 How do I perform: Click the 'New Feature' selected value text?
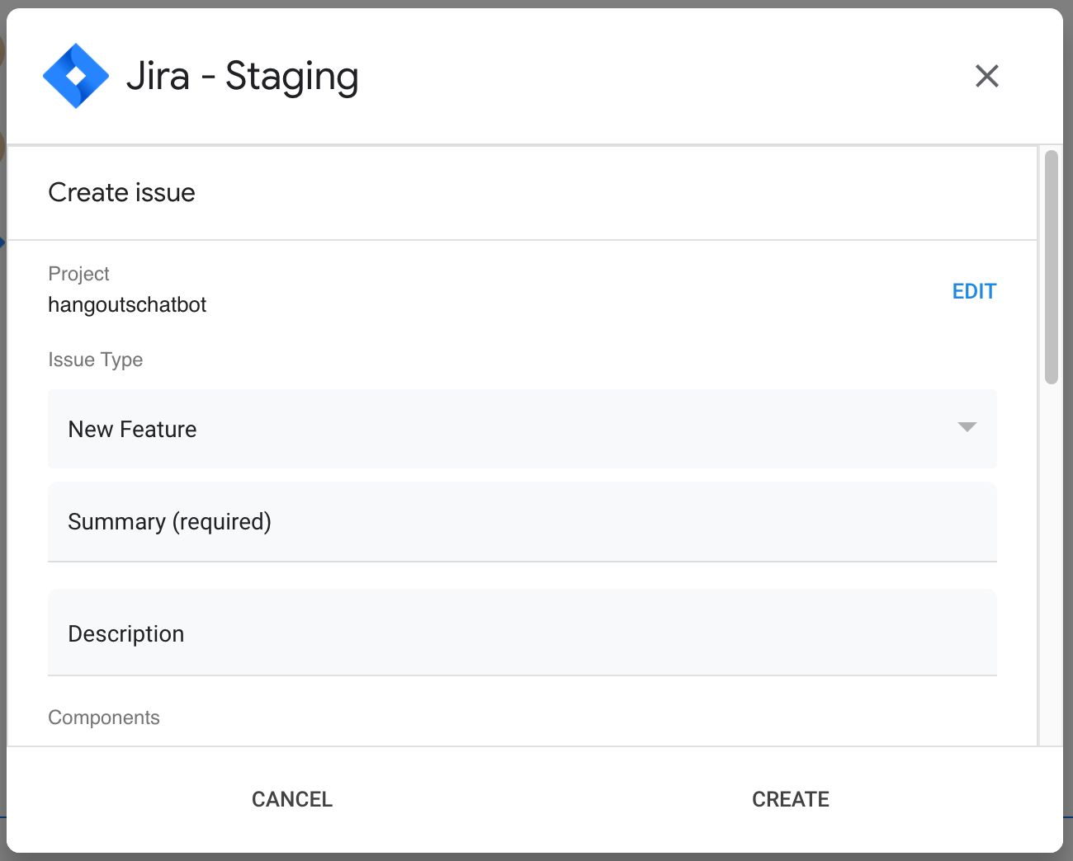pyautogui.click(x=132, y=429)
